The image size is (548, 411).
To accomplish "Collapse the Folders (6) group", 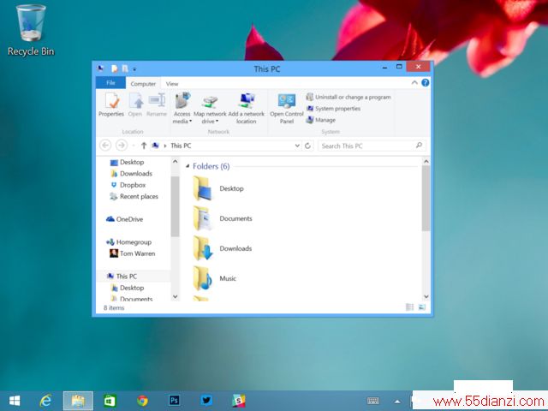I will click(x=188, y=166).
